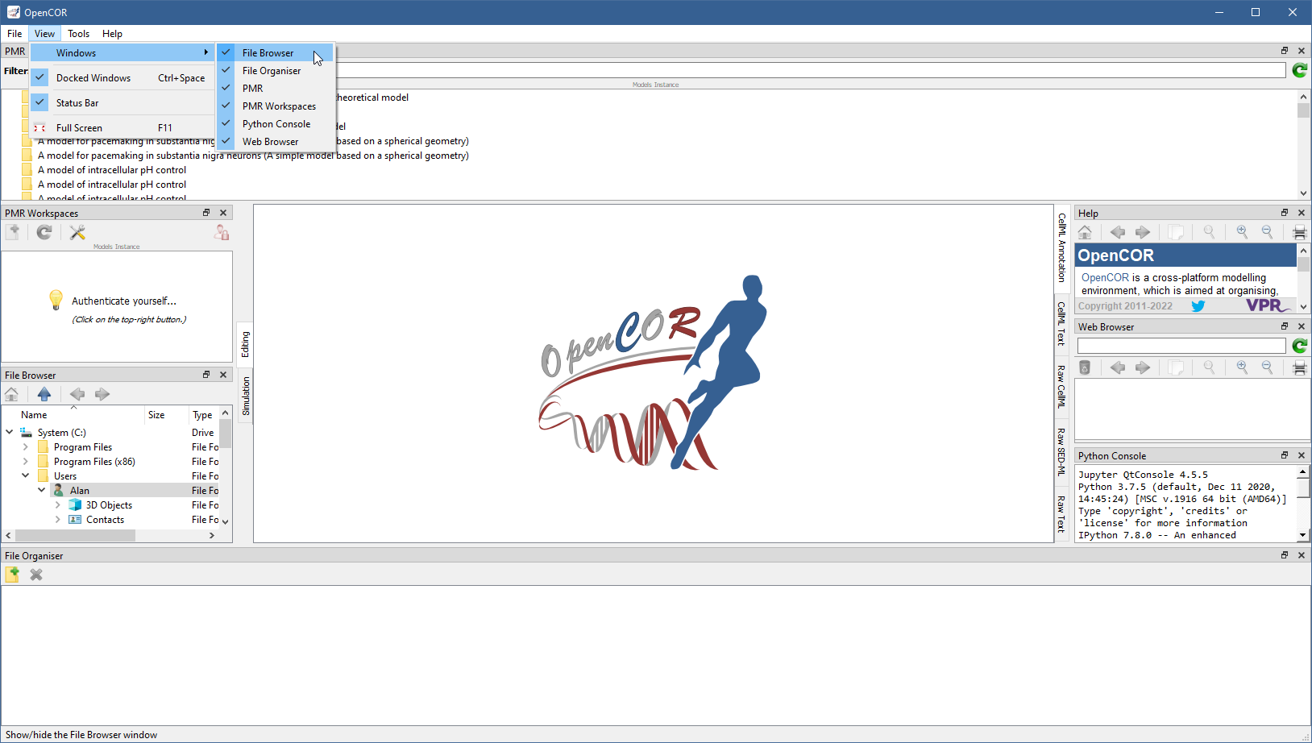Click the print icon in Help panel

point(1299,232)
